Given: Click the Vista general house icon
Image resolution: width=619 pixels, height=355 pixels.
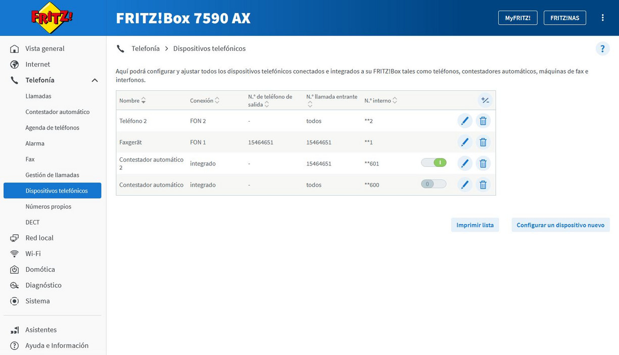Looking at the screenshot, I should point(15,49).
